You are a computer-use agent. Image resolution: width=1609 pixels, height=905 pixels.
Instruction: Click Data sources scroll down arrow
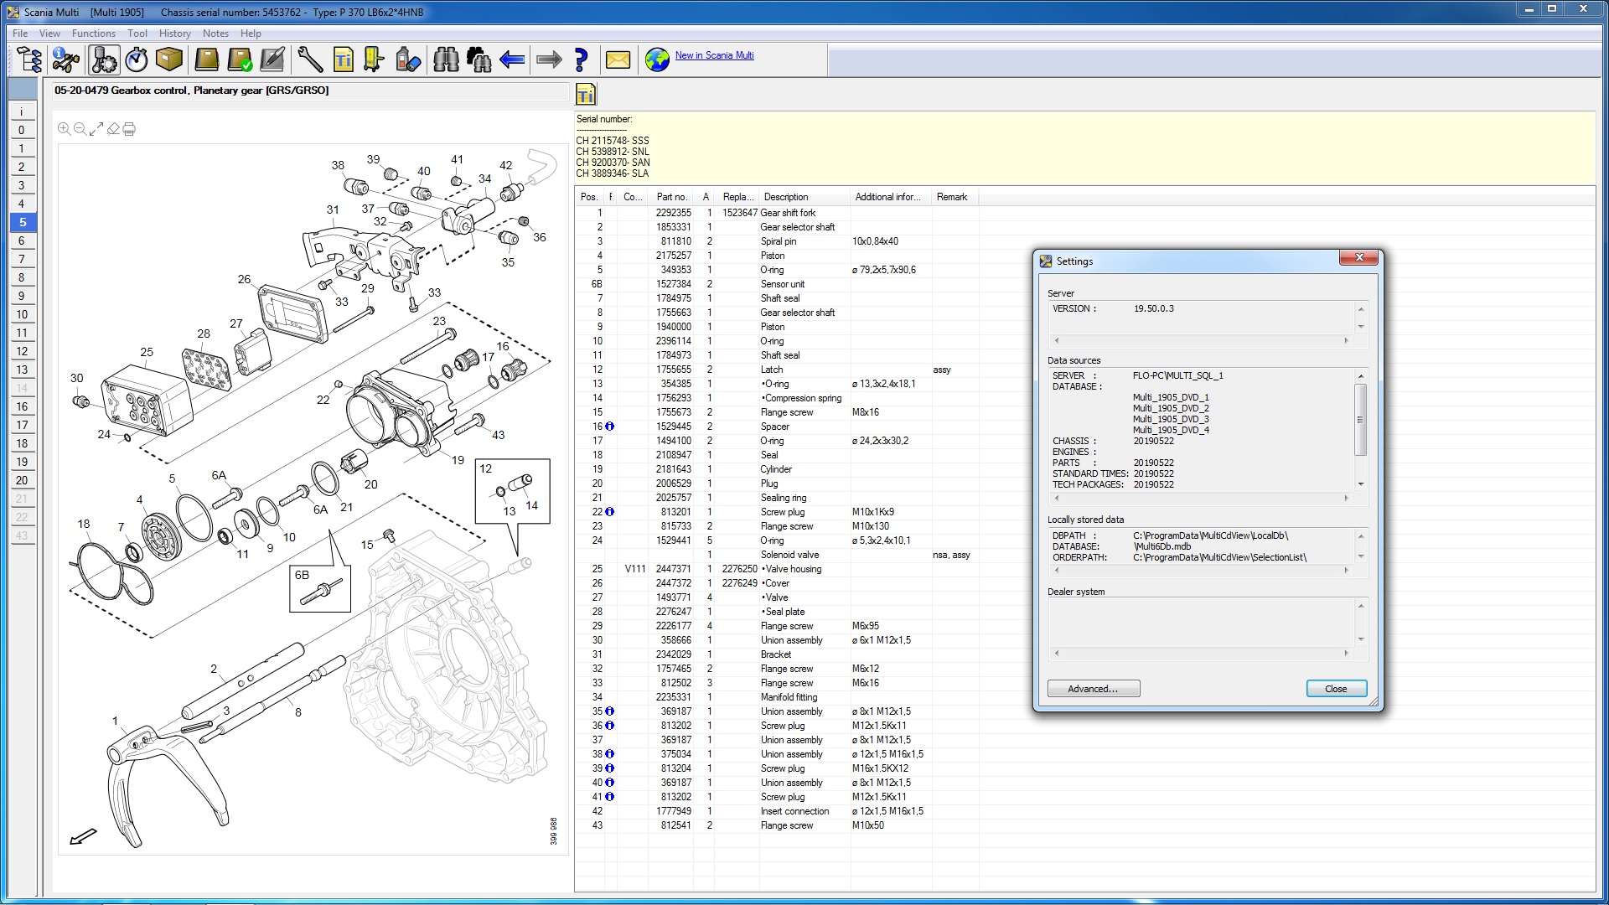pyautogui.click(x=1361, y=484)
